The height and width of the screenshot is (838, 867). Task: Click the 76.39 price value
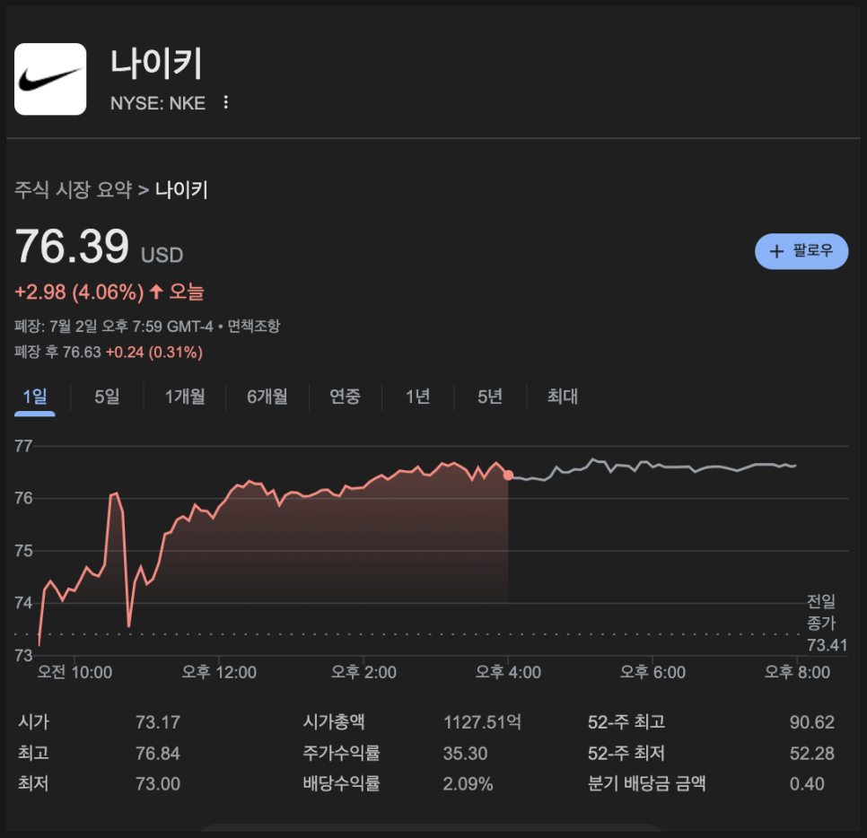[72, 247]
